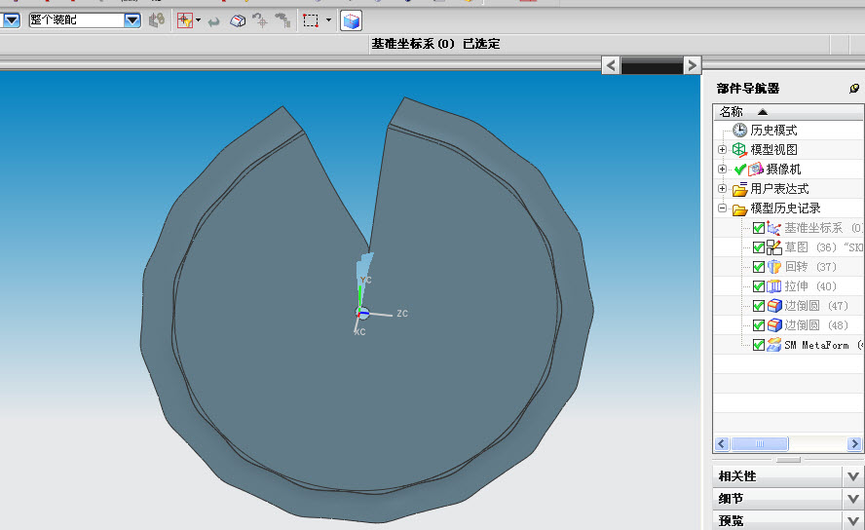This screenshot has height=530, width=865.
Task: Open the arrow next to the funnel icon
Action: (198, 20)
